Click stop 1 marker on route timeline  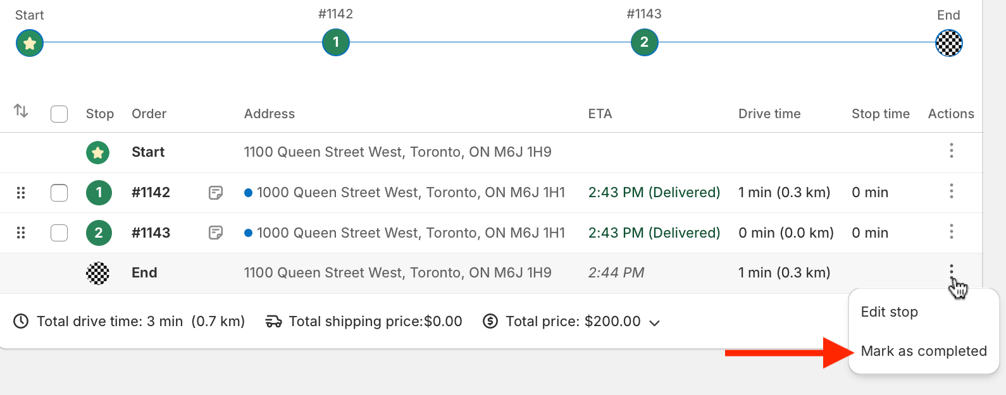coord(336,42)
